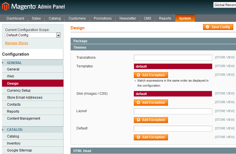Open the Dashboard menu
The height and width of the screenshot is (154, 236).
pos(15,18)
